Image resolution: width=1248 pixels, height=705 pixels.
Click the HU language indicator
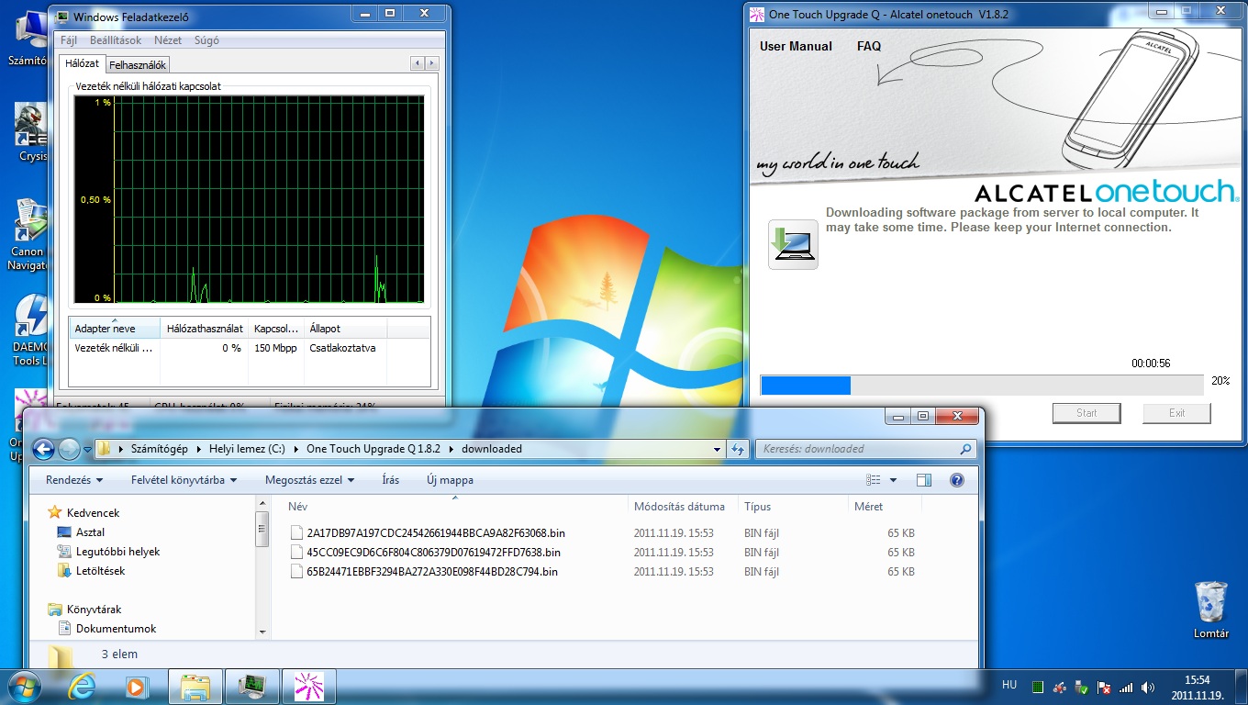[1009, 685]
